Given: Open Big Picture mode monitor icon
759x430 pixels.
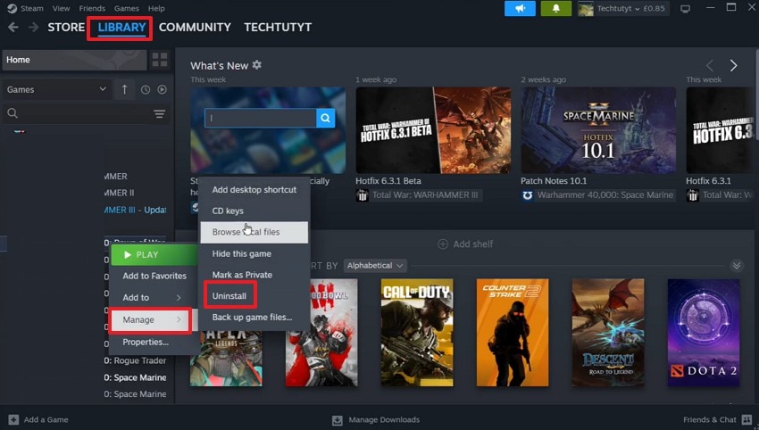Looking at the screenshot, I should pyautogui.click(x=685, y=9).
